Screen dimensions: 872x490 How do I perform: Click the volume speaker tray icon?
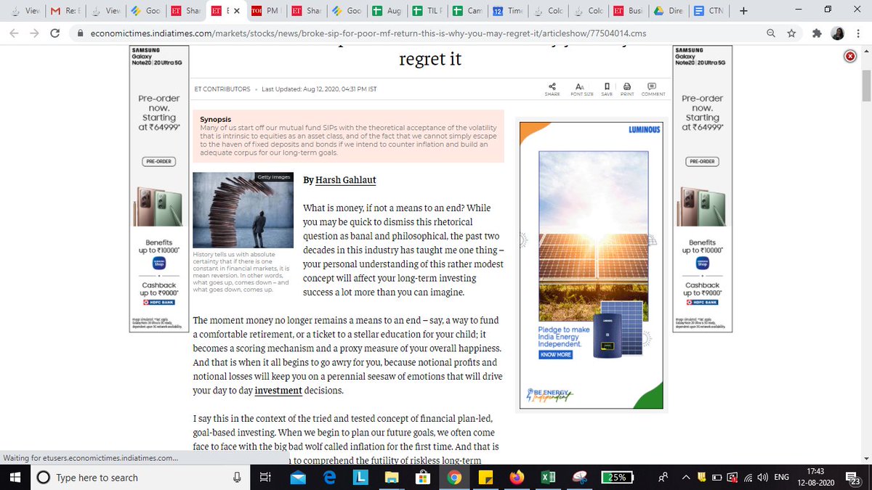point(762,477)
